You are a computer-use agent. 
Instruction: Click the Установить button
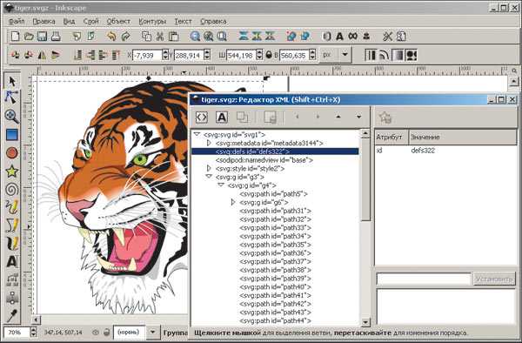(494, 279)
